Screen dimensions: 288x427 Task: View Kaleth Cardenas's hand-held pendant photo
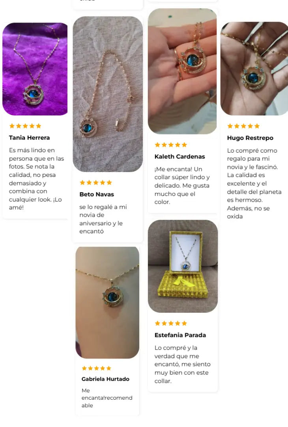182,71
